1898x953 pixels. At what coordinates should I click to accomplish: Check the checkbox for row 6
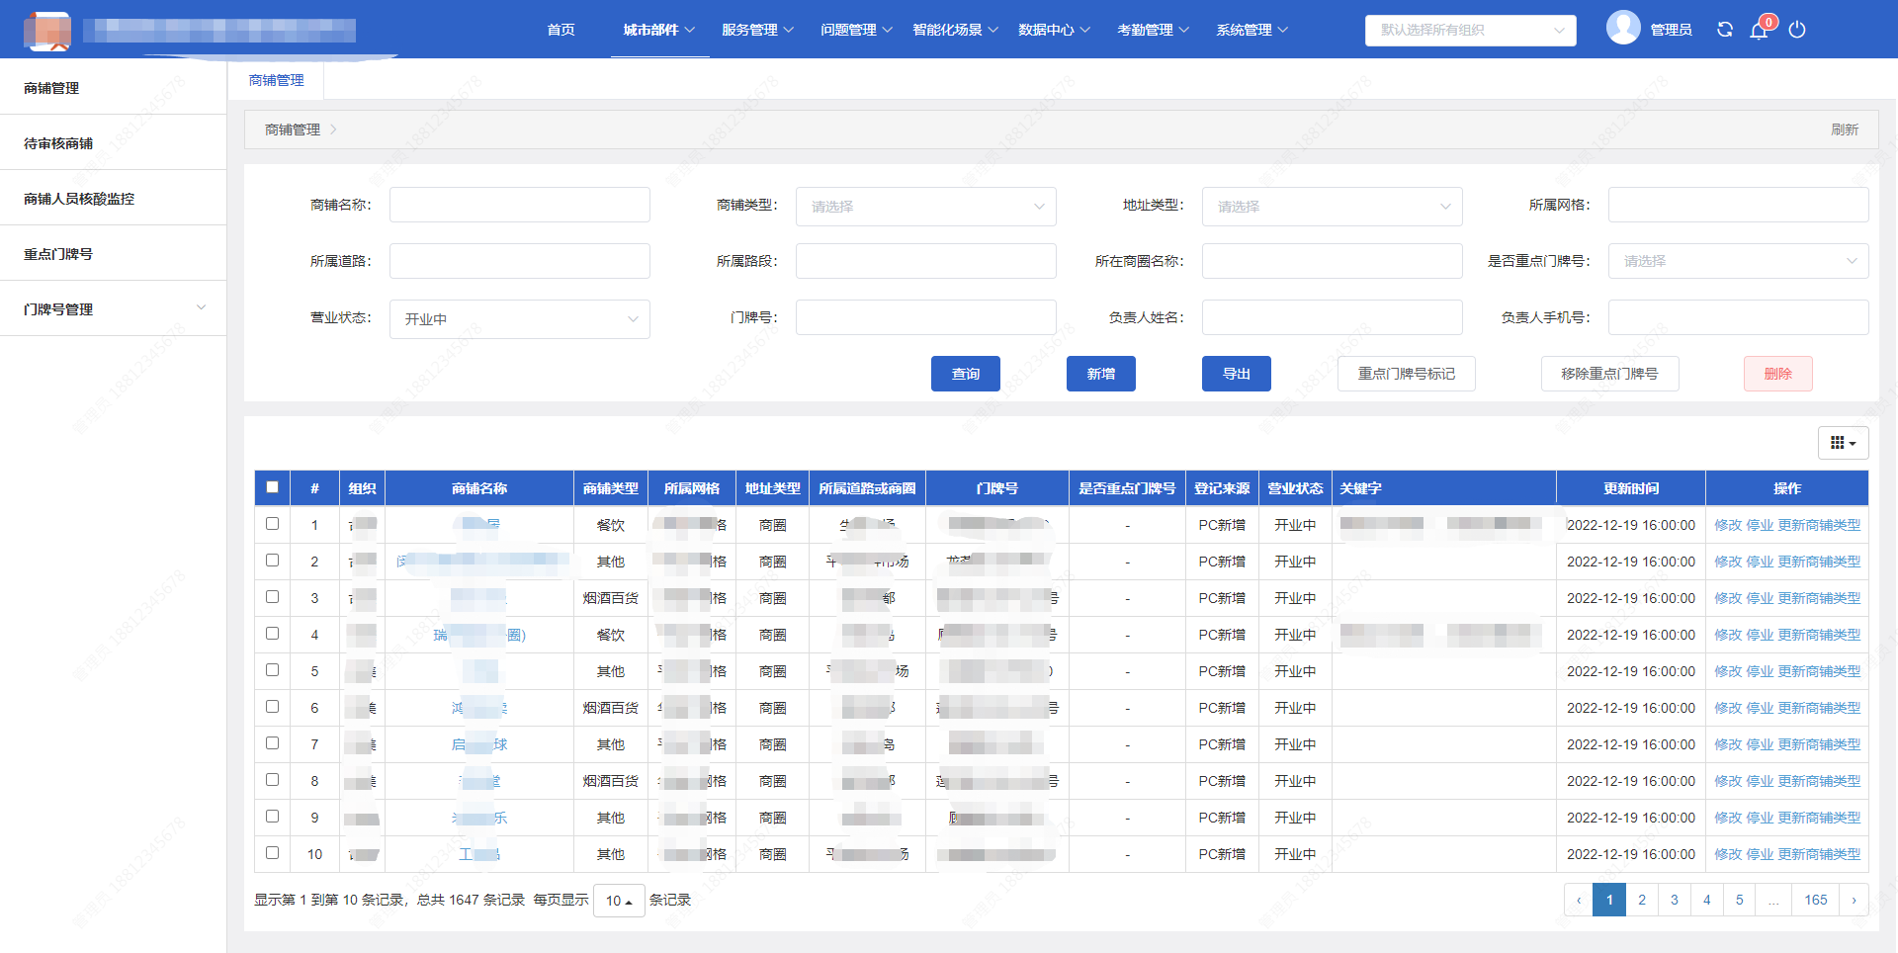273,707
